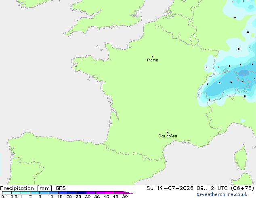Click the '09..12 UTC' time text
The width and height of the screenshot is (256, 198).
point(212,188)
